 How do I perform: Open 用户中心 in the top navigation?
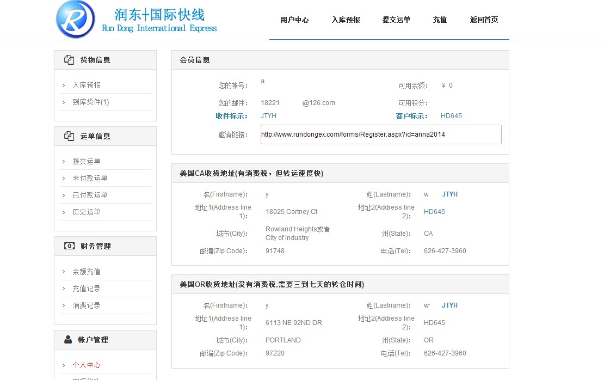295,20
